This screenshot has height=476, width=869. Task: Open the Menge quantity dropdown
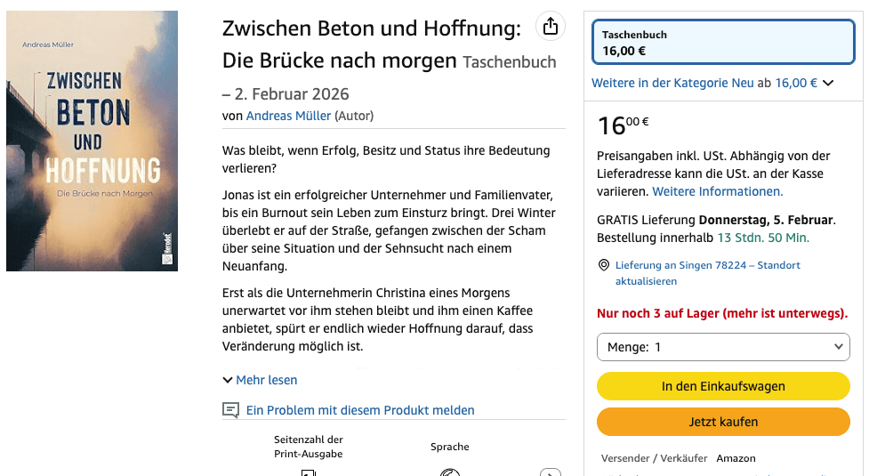point(723,347)
